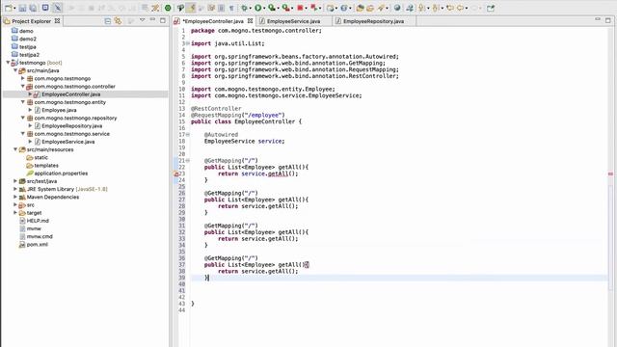Click the Next Annotation toolbar icon
The height and width of the screenshot is (347, 617).
click(x=421, y=8)
